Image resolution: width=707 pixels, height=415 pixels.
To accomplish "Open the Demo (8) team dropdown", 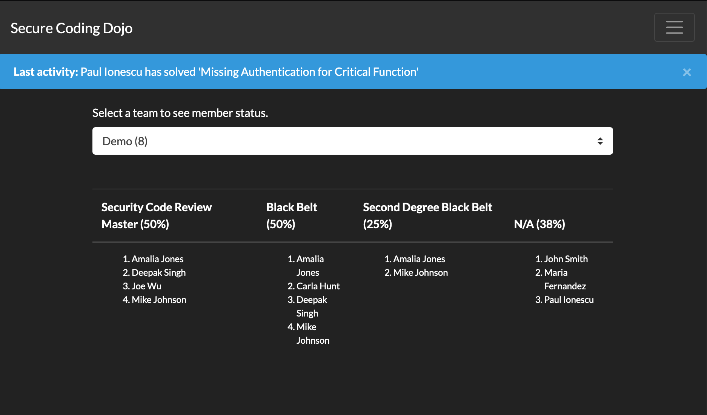I will pyautogui.click(x=352, y=141).
